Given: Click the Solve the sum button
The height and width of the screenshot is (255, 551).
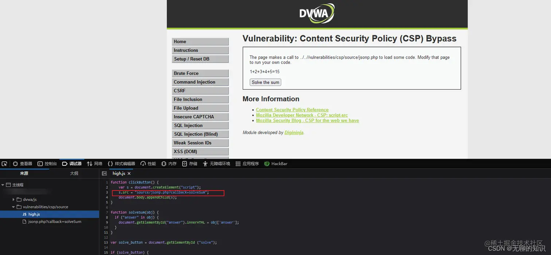Looking at the screenshot, I should click(x=265, y=82).
